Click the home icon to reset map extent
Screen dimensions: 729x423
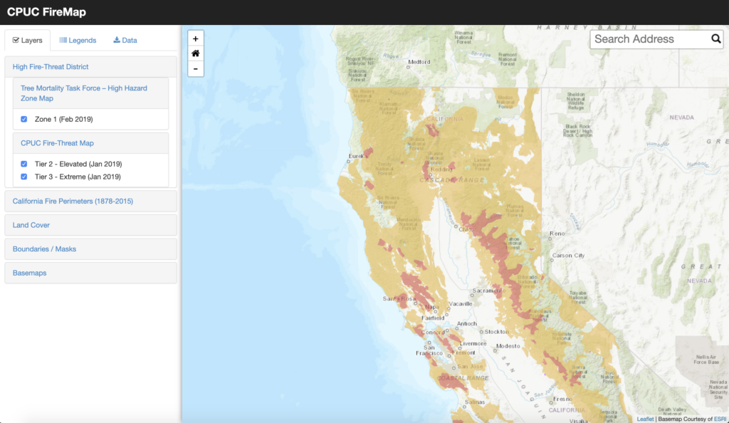[195, 53]
